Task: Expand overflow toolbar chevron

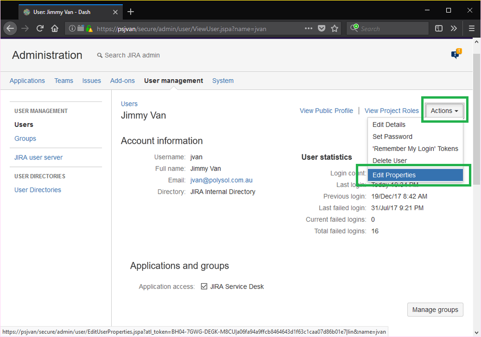Action: click(x=454, y=28)
